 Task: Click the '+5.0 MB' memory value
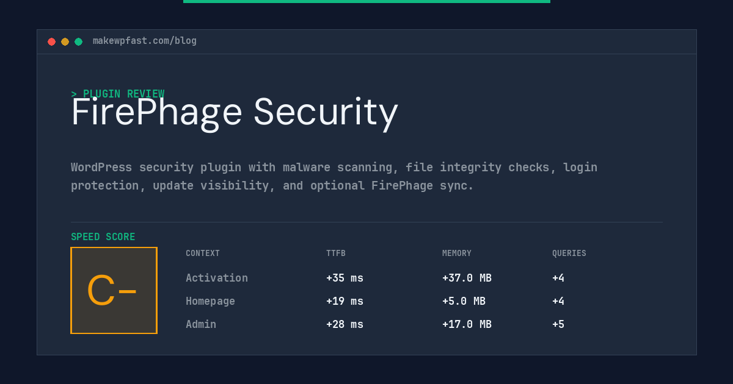(x=464, y=301)
